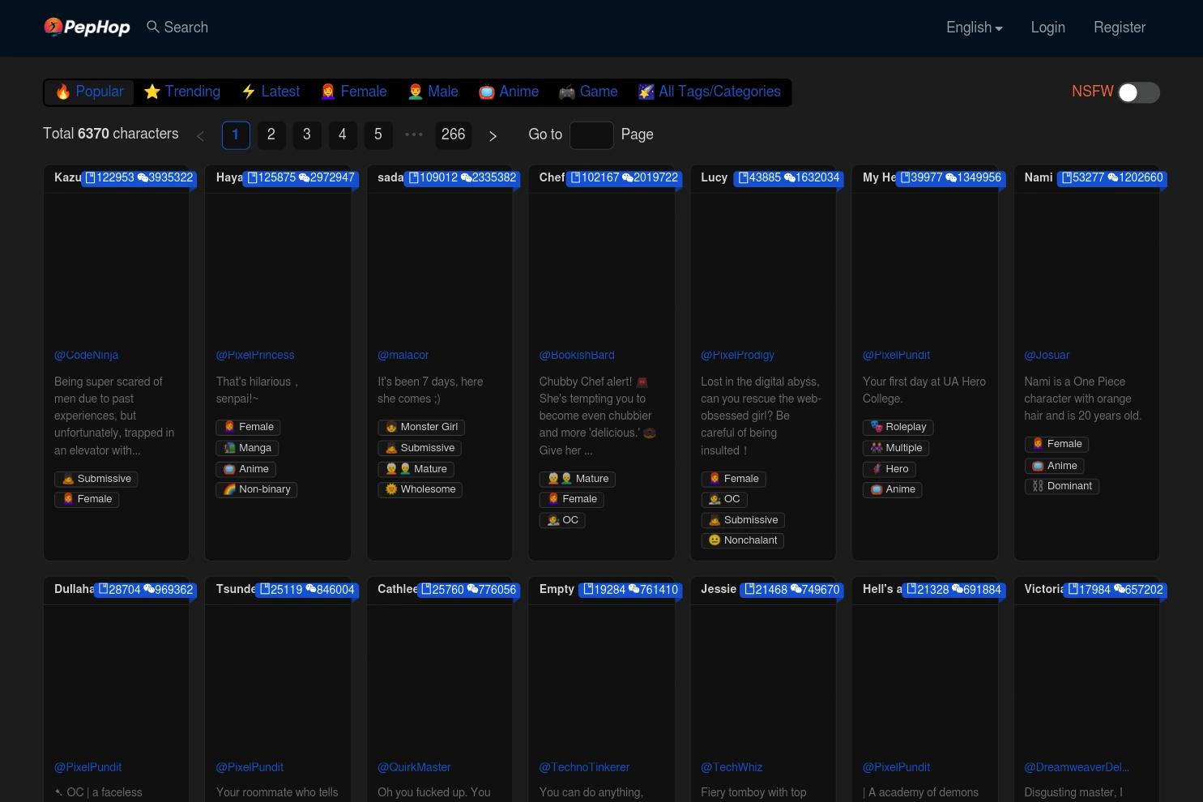Click Non-binary tag on Haya card
1203x802 pixels.
257,489
